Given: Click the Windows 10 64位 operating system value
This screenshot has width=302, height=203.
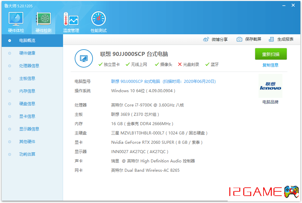Looking at the screenshot, I should click(143, 91).
